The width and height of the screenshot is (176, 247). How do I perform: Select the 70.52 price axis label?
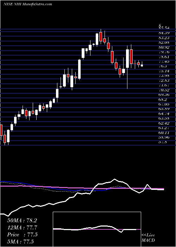(164, 90)
